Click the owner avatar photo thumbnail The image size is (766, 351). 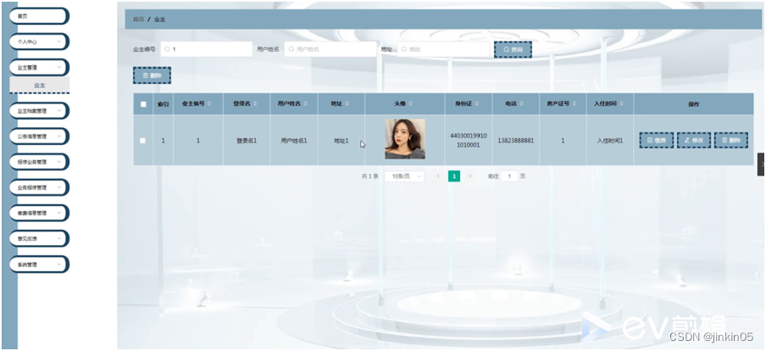pyautogui.click(x=404, y=139)
